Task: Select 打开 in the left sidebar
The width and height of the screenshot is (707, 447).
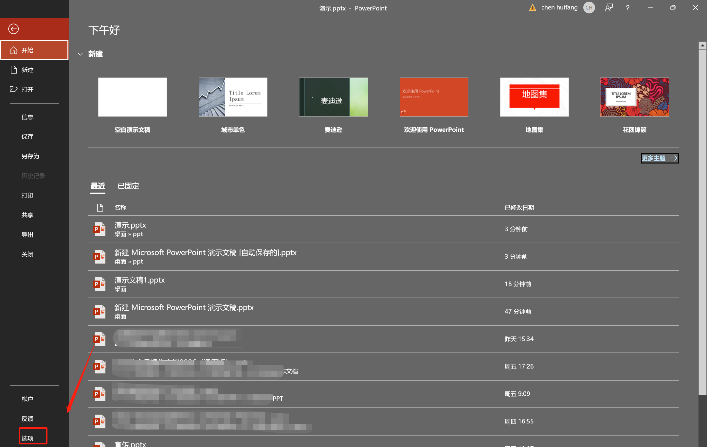Action: point(34,89)
